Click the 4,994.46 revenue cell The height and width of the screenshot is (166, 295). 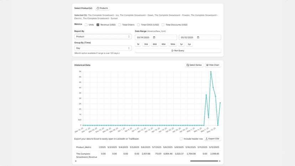(168, 154)
